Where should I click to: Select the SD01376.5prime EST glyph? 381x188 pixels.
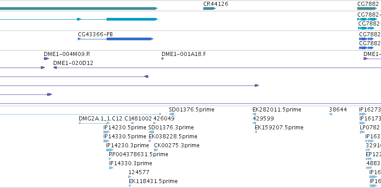171,114
